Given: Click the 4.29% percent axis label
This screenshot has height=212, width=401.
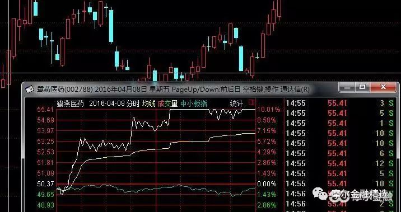Looking at the screenshot, I should pyautogui.click(x=267, y=152).
